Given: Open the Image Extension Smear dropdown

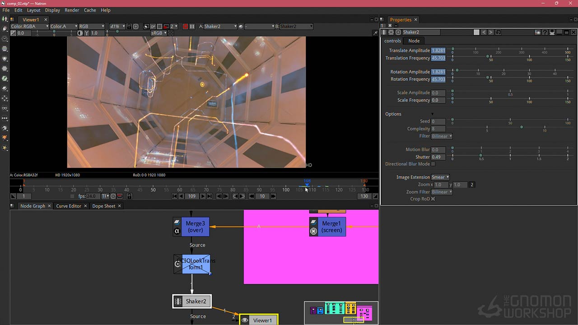Looking at the screenshot, I should click(440, 177).
